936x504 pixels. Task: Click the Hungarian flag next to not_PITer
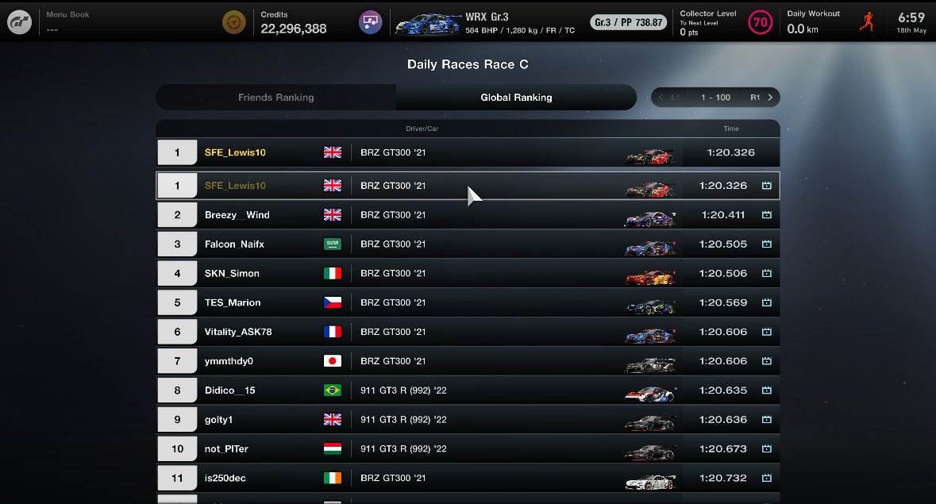point(333,448)
